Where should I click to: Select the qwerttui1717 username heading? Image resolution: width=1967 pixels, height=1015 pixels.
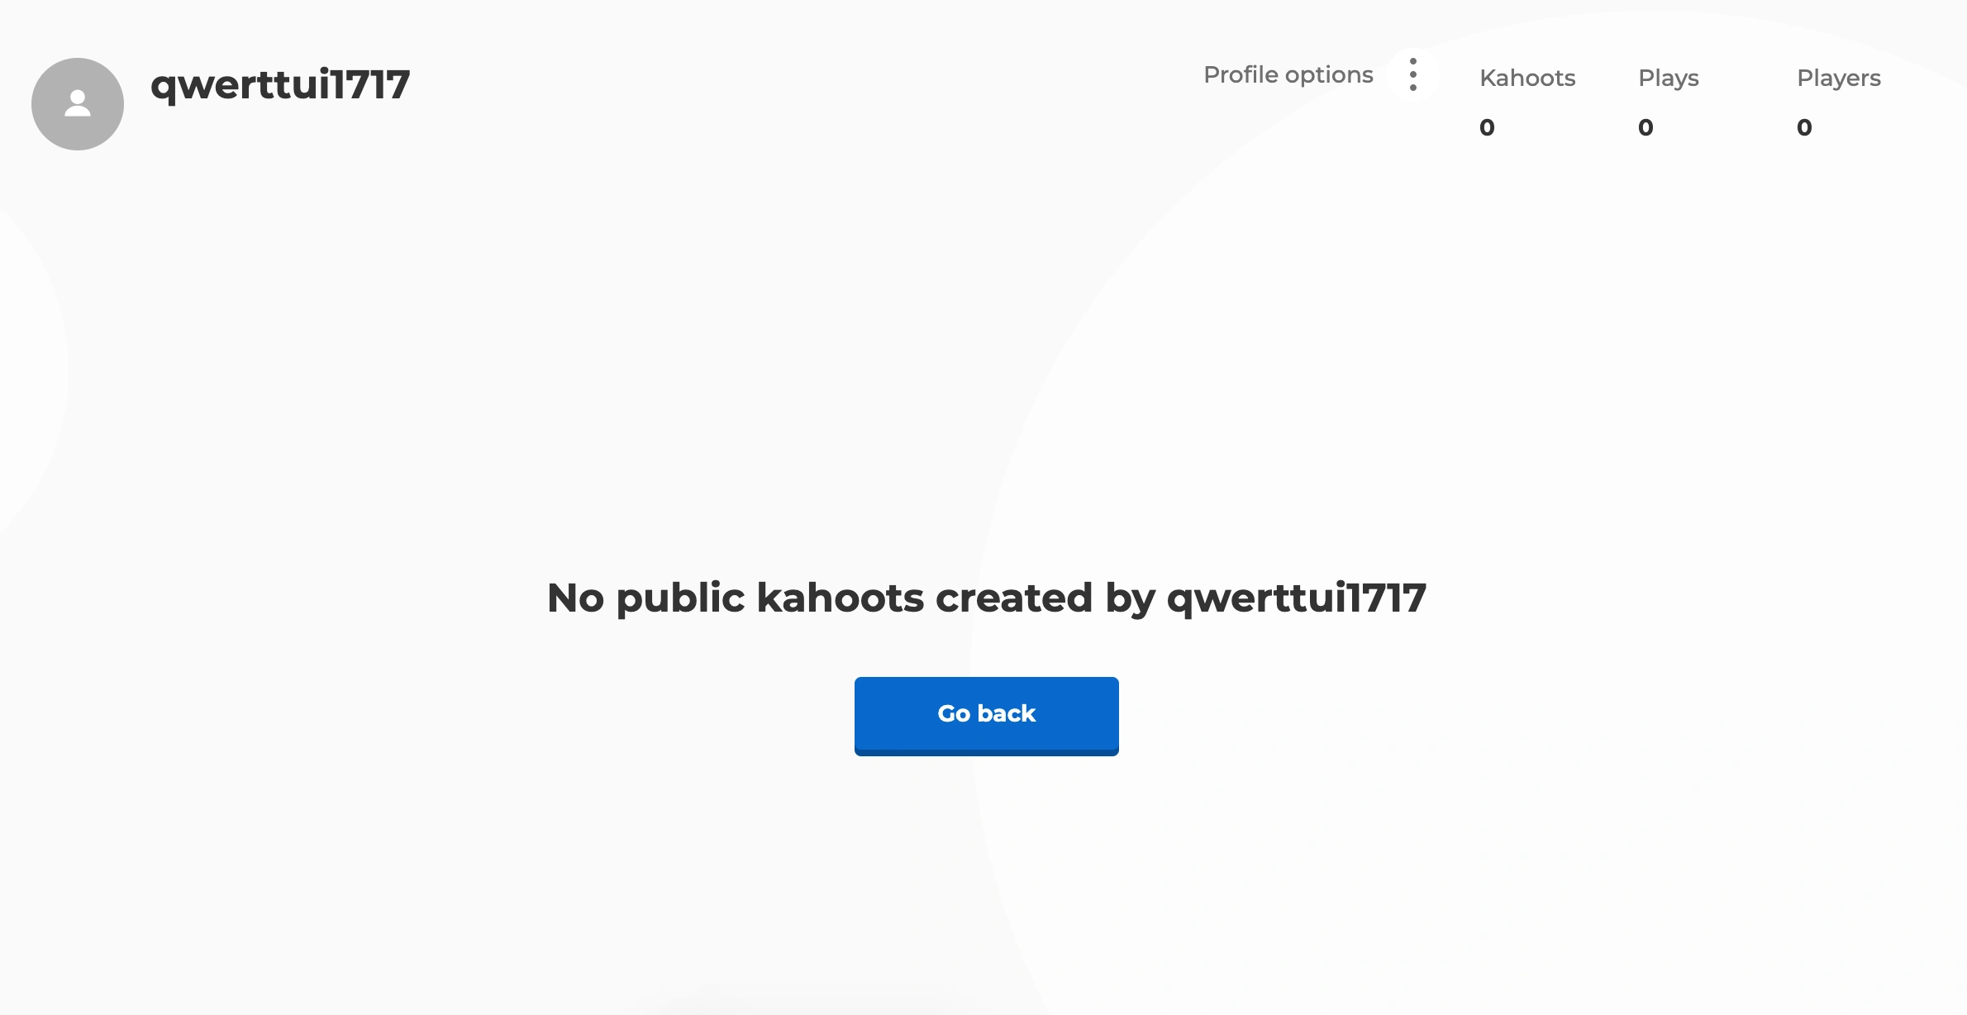[x=280, y=86]
